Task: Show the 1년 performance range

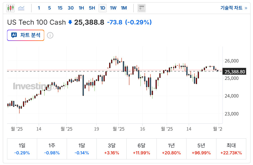Action: [x=171, y=149]
